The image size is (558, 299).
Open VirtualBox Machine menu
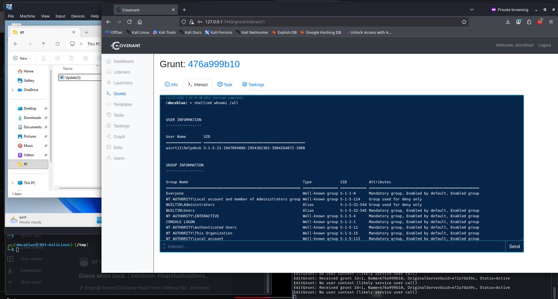pos(28,16)
